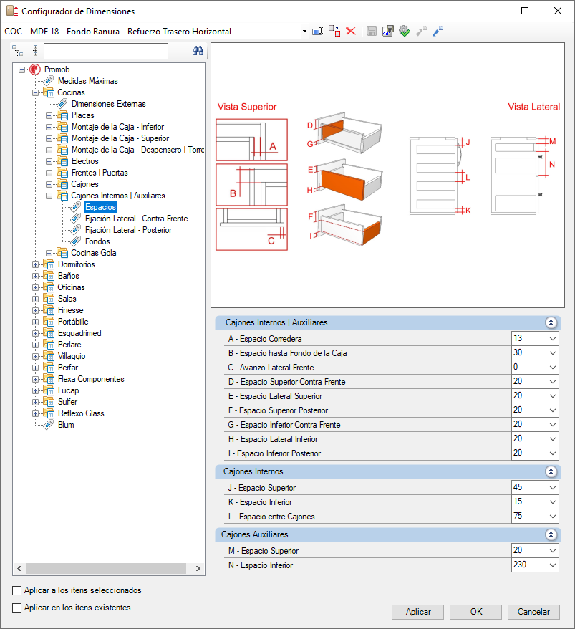Click the red Promob root icon
The height and width of the screenshot is (629, 575).
(x=35, y=69)
